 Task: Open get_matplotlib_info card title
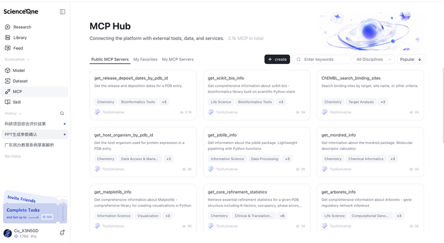coord(113,192)
